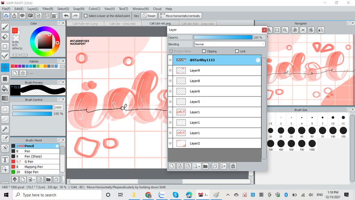
Task: Select the Mapping Pen brush
Action: pos(35,167)
